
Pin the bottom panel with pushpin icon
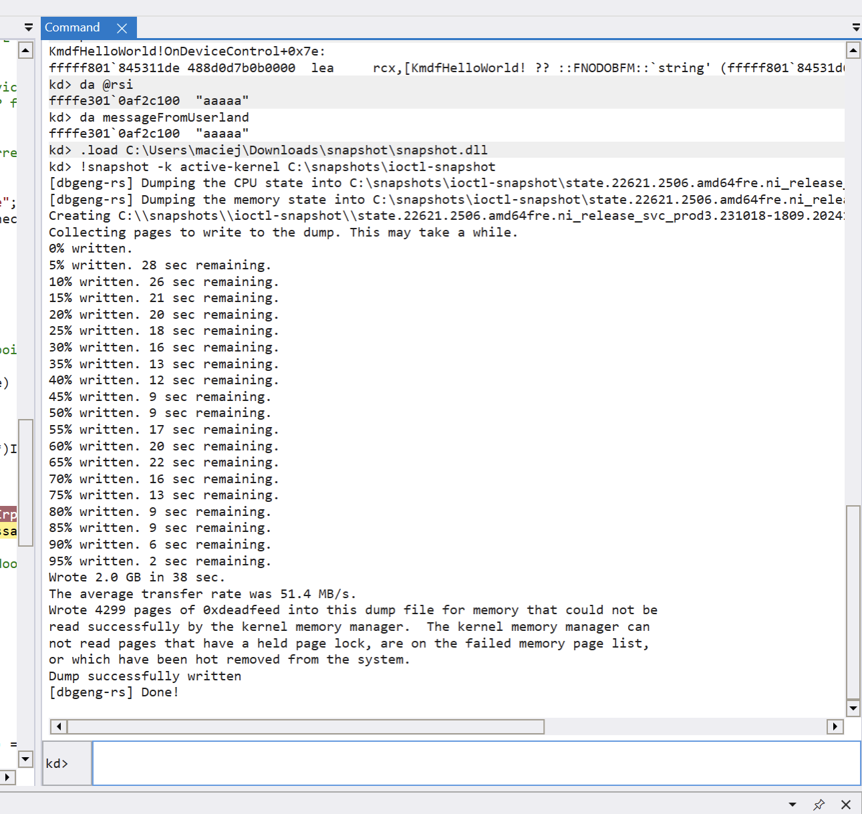(x=819, y=805)
